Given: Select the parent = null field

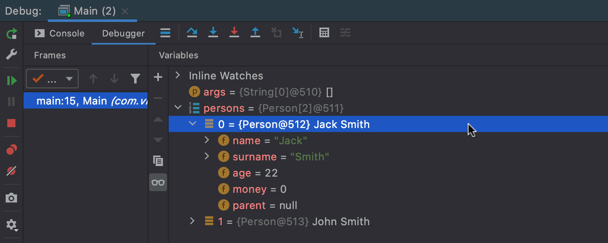Looking at the screenshot, I should (x=388, y=205).
